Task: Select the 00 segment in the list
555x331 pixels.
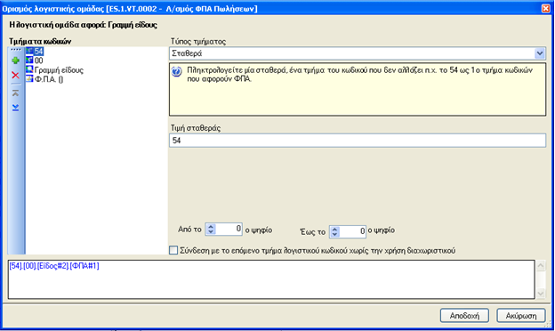Action: pyautogui.click(x=38, y=61)
